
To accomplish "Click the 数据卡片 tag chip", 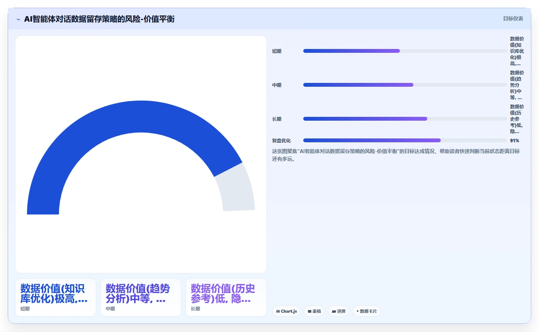I will (366, 311).
